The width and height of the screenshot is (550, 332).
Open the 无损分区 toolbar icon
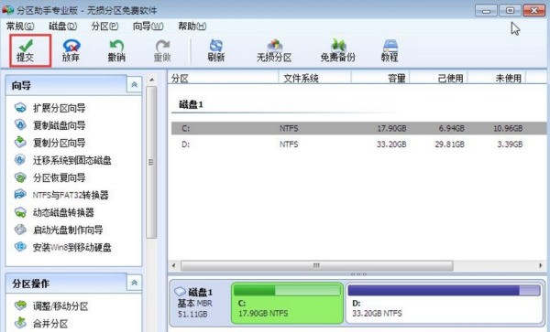274,46
